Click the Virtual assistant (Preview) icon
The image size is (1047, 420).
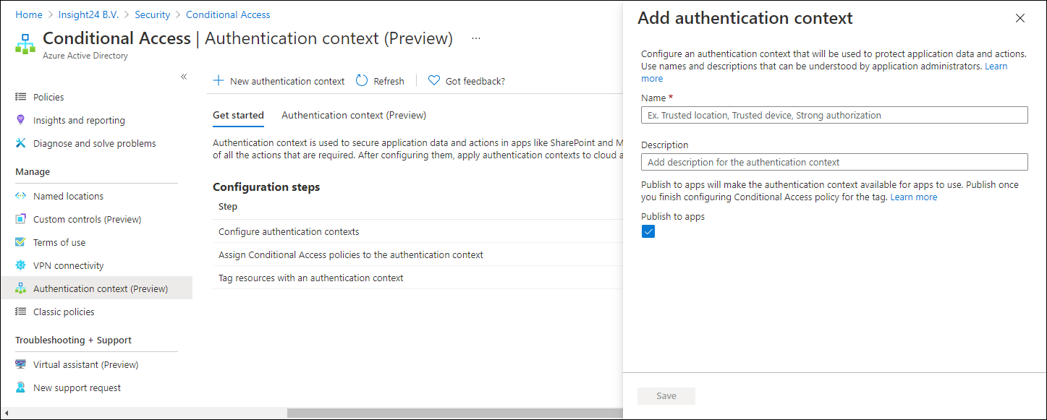click(21, 364)
